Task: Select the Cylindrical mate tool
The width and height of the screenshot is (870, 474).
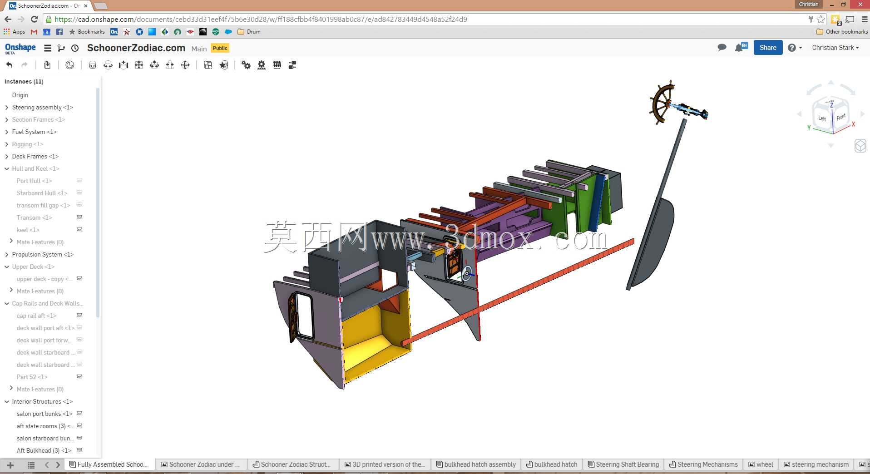Action: click(x=154, y=65)
